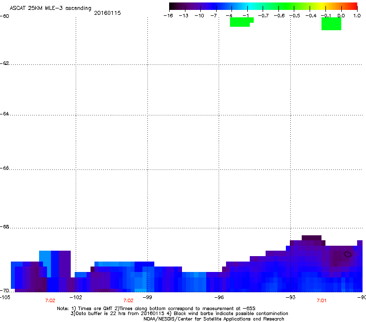The height and width of the screenshot is (322, 366).
Task: Click the longitude label -93
Action: click(291, 297)
